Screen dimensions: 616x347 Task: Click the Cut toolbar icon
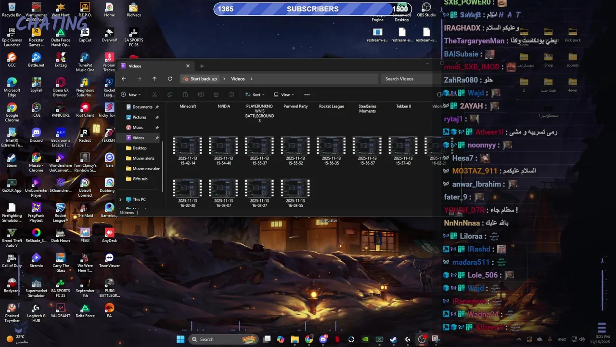(x=154, y=94)
